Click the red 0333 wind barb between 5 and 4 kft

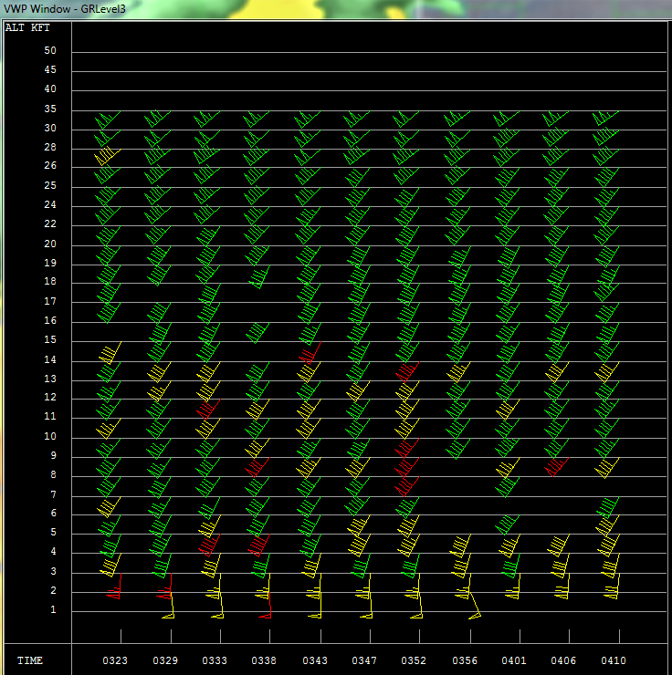click(209, 545)
